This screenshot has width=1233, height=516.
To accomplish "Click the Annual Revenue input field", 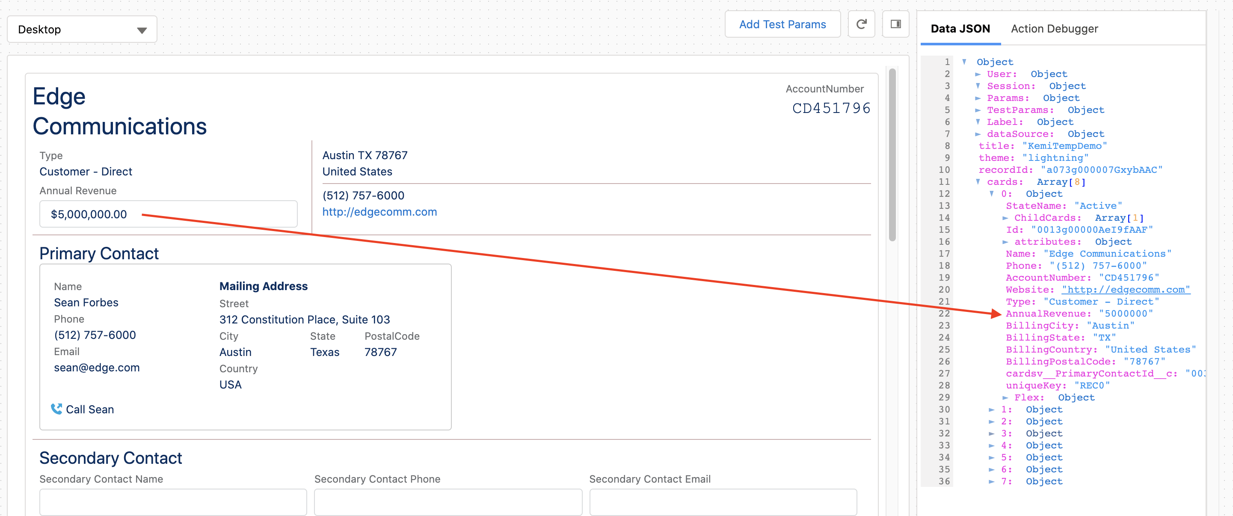I will click(168, 214).
